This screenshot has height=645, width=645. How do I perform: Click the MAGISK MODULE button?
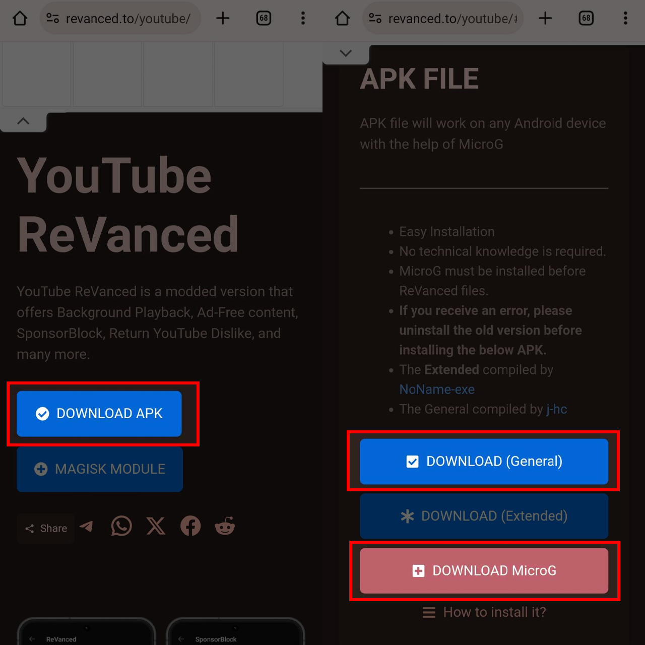pyautogui.click(x=100, y=469)
